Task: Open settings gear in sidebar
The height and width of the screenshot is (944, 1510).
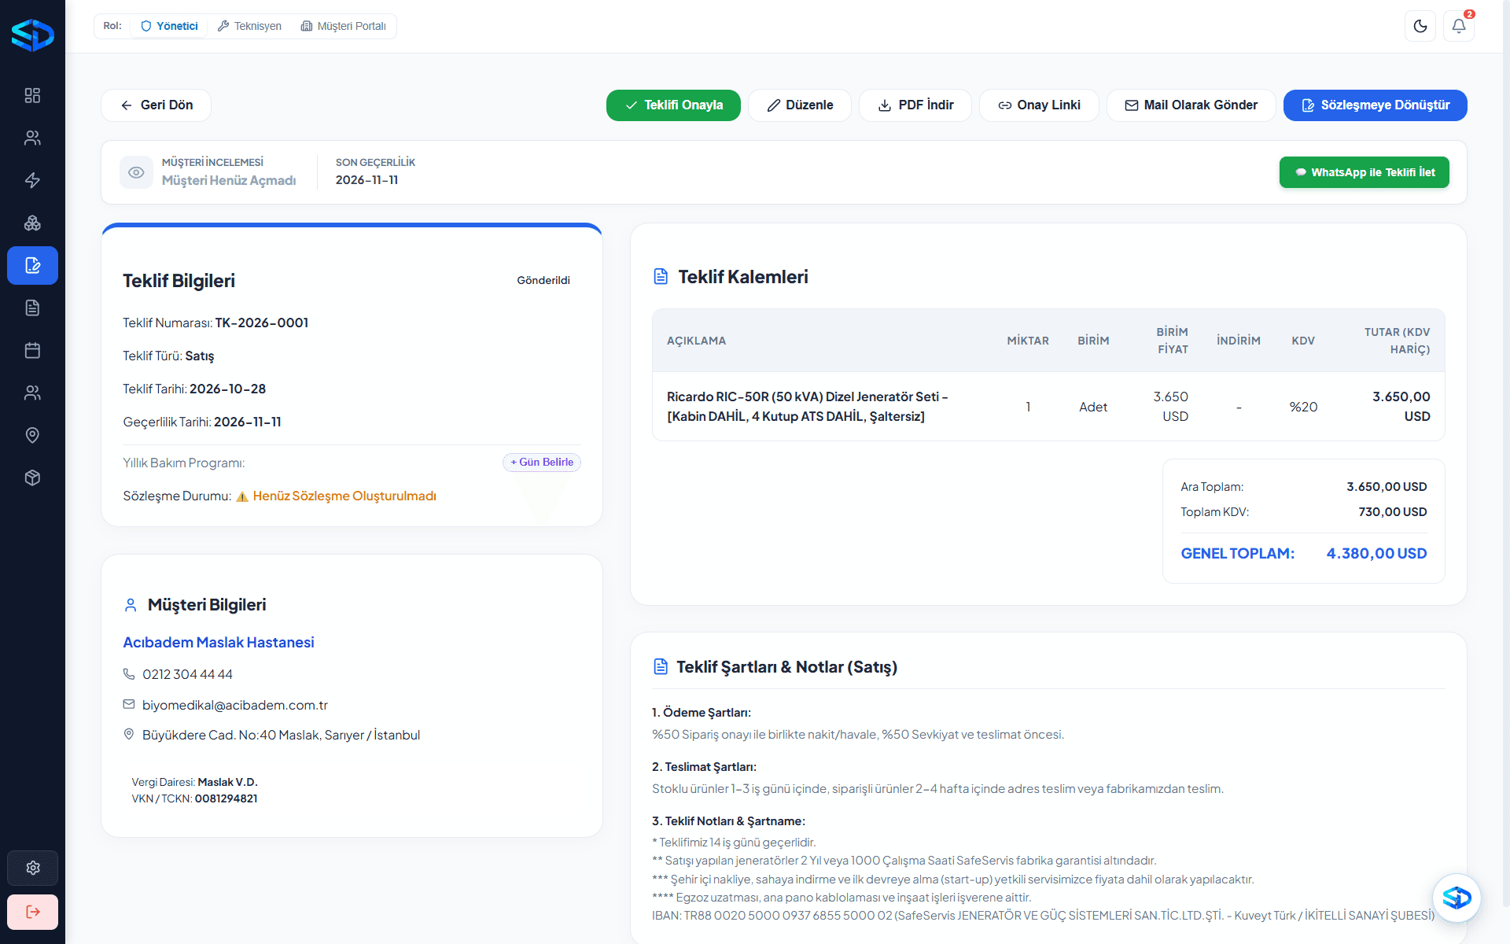Action: pos(32,868)
